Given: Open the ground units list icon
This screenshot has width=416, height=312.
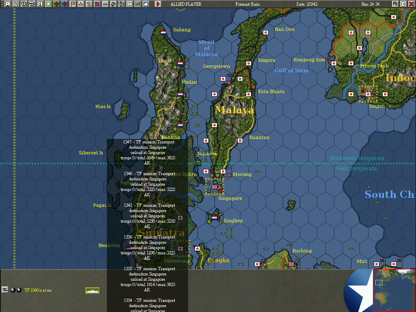Looking at the screenshot, I should [x=24, y=4].
